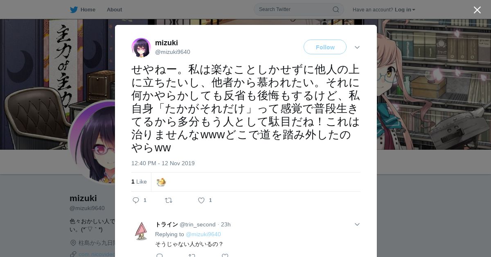This screenshot has width=491, height=257.
Task: Open the @mizuki9640 mention link in reply
Action: (x=203, y=234)
